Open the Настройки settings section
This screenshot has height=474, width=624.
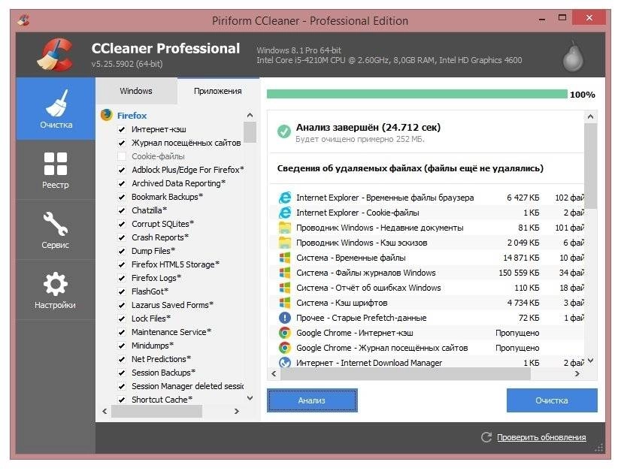[56, 290]
